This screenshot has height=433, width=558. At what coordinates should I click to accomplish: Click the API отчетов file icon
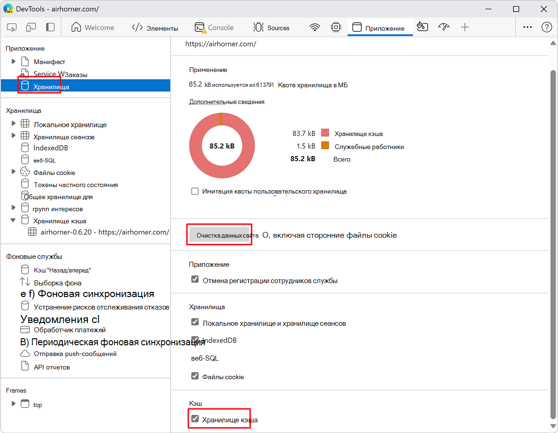pos(25,367)
